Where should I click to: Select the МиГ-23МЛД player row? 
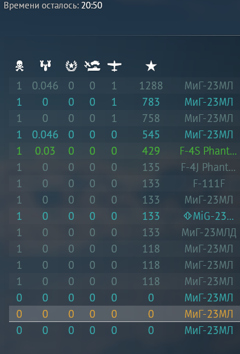pos(125,233)
